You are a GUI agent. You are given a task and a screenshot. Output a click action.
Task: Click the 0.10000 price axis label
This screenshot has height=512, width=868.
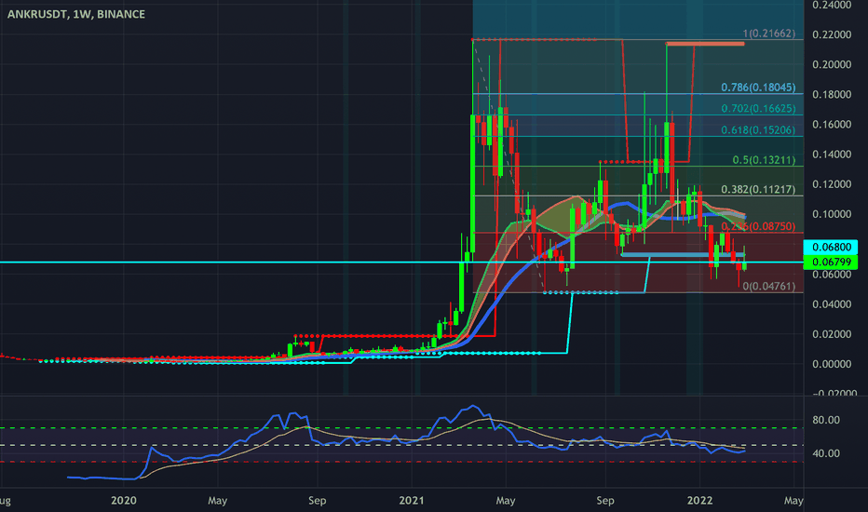pyautogui.click(x=832, y=214)
